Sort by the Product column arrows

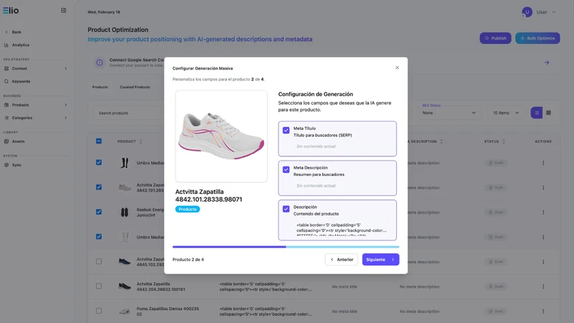click(141, 141)
